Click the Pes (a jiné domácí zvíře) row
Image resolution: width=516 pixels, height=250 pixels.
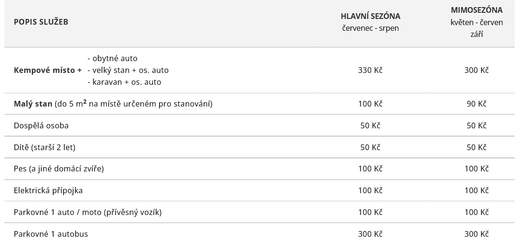[x=259, y=169]
